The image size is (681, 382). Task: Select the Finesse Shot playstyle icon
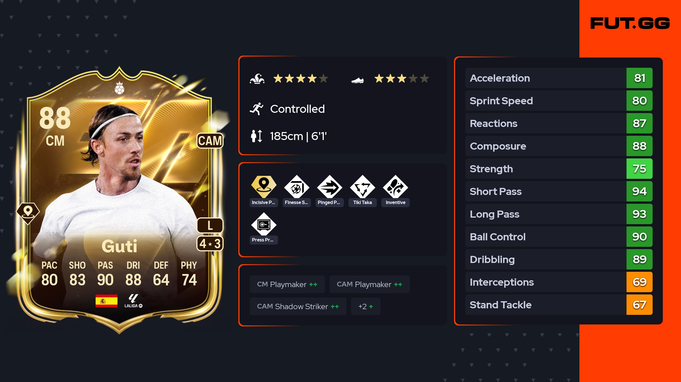[x=297, y=186]
